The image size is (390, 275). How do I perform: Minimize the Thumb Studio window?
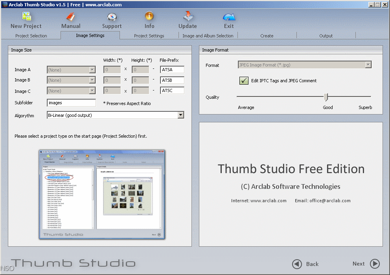point(371,4)
